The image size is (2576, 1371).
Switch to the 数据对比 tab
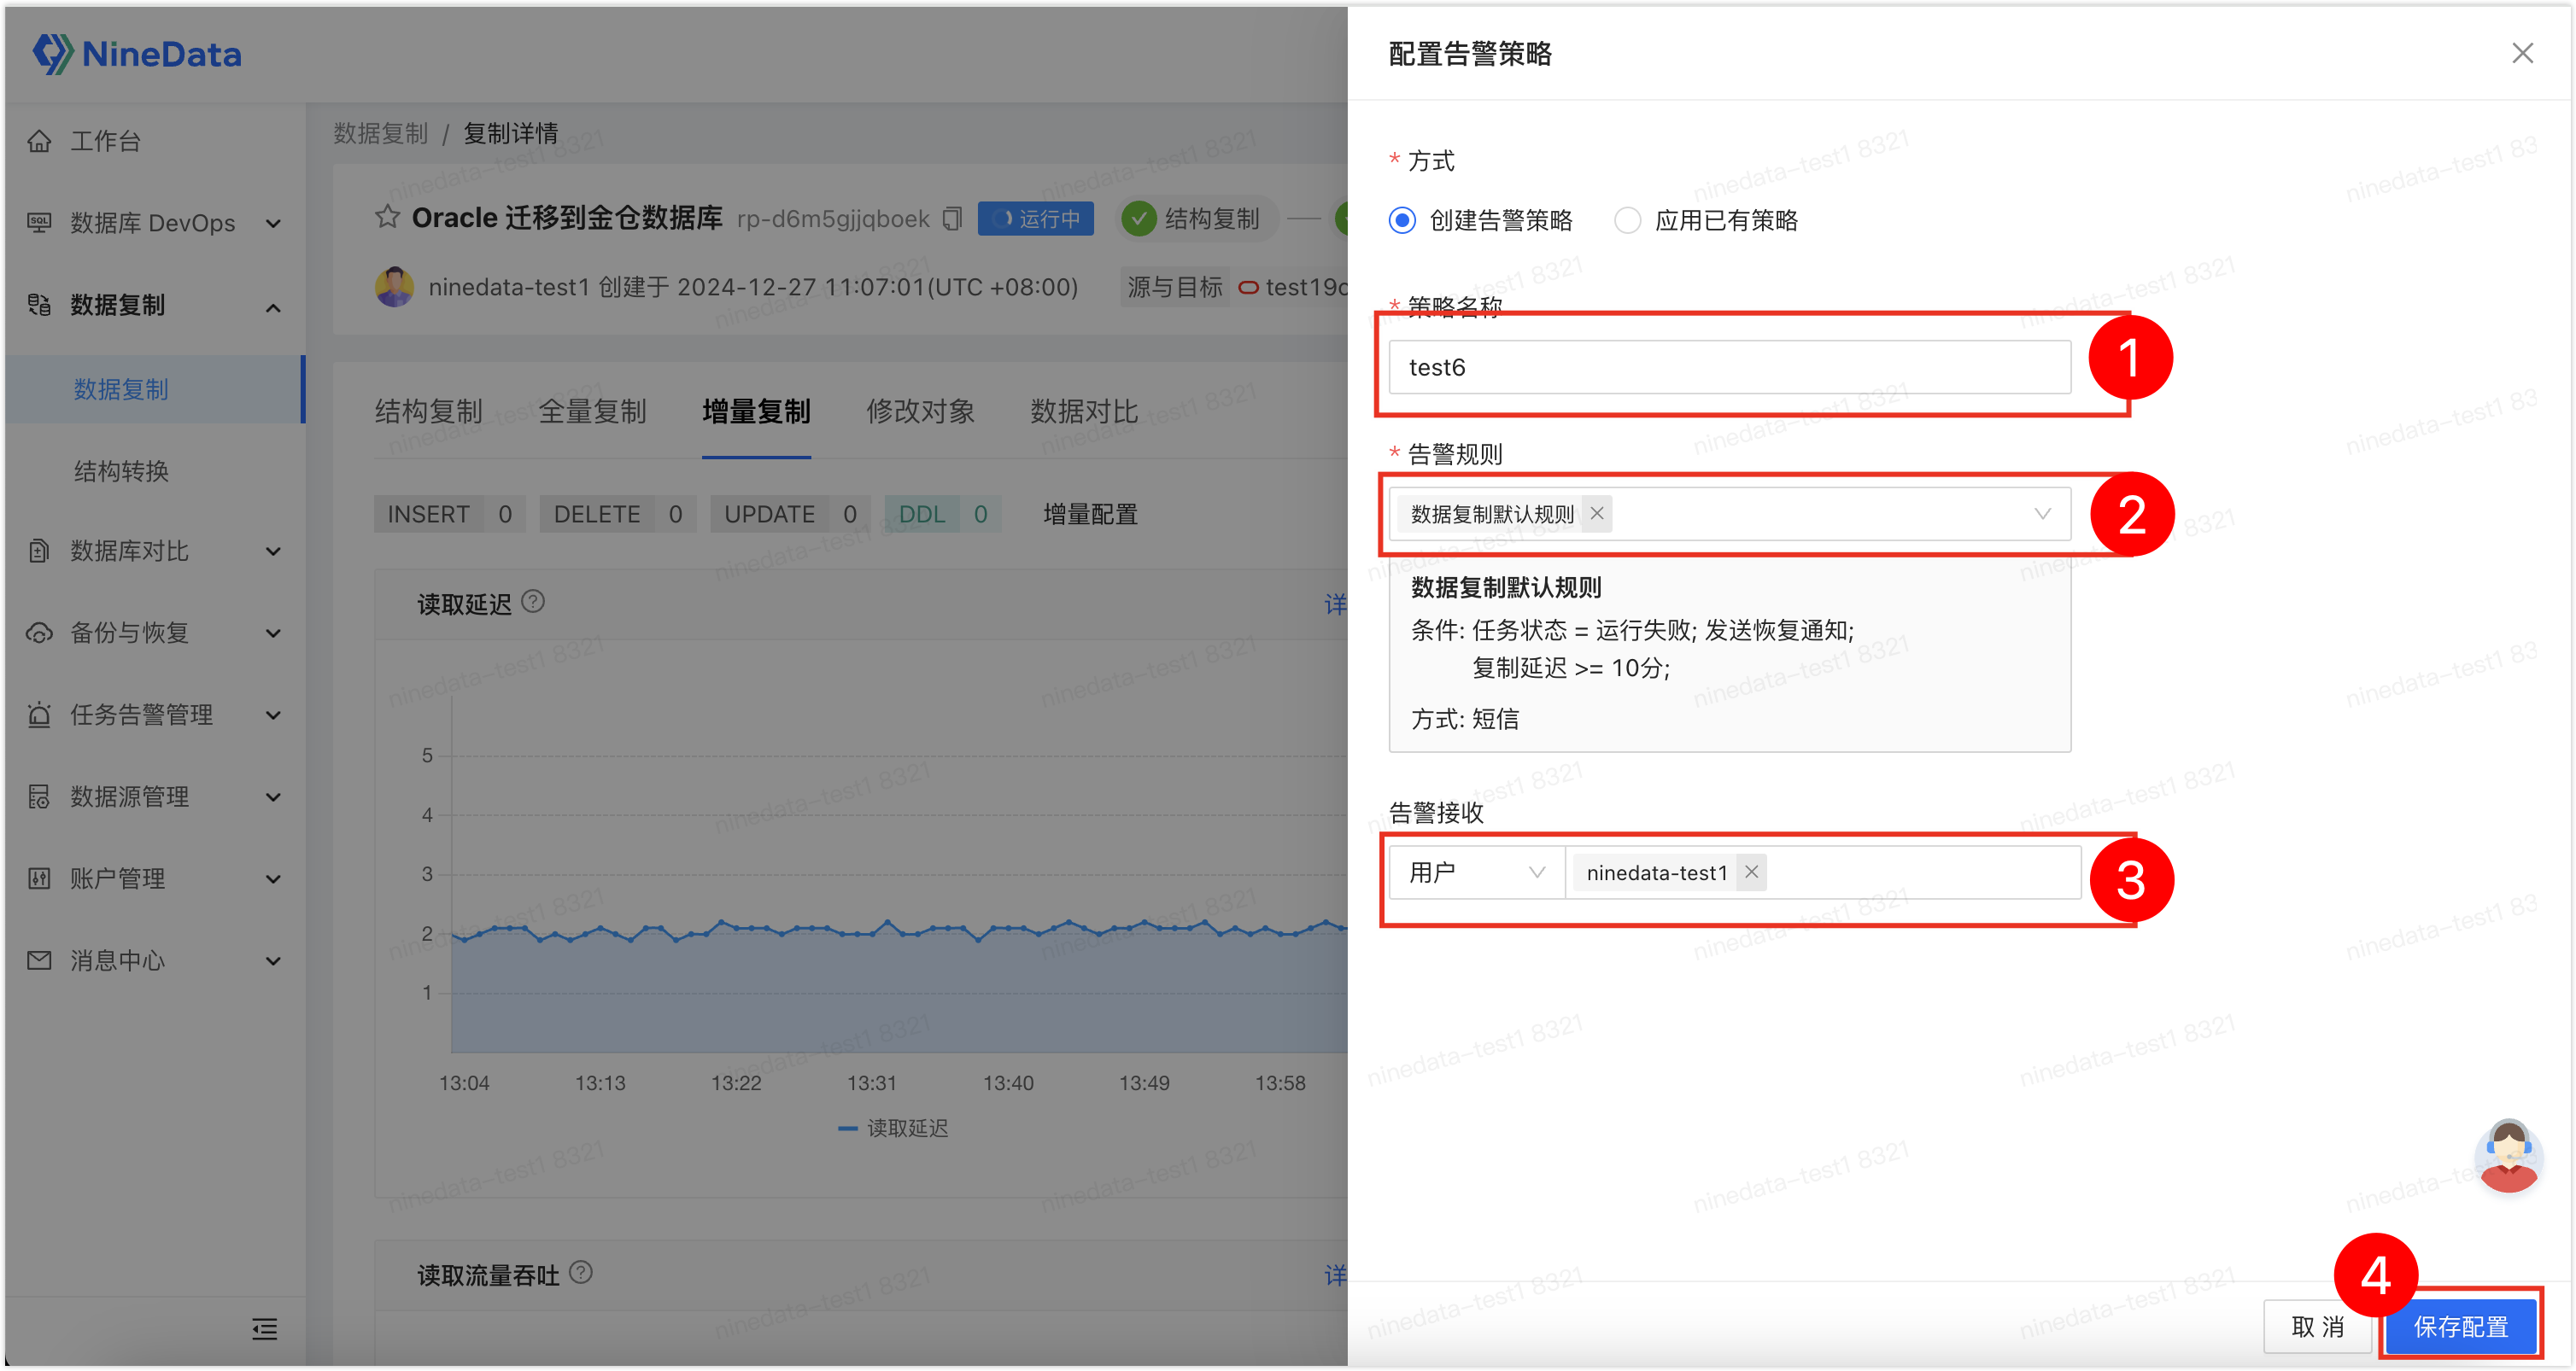1084,411
